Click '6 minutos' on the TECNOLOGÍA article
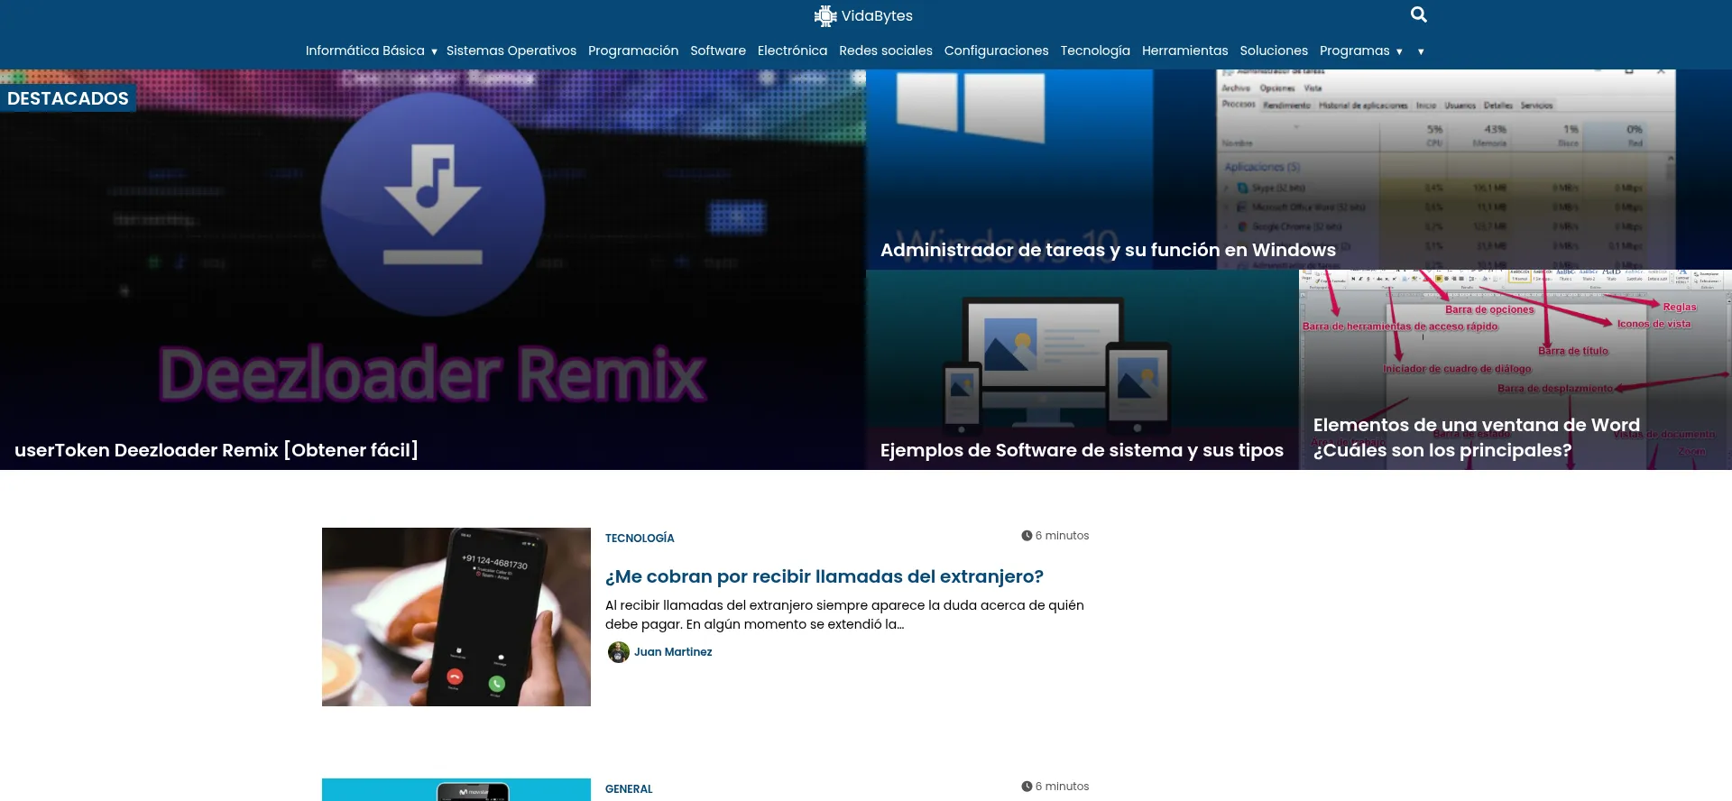The height and width of the screenshot is (801, 1732). 1063,536
